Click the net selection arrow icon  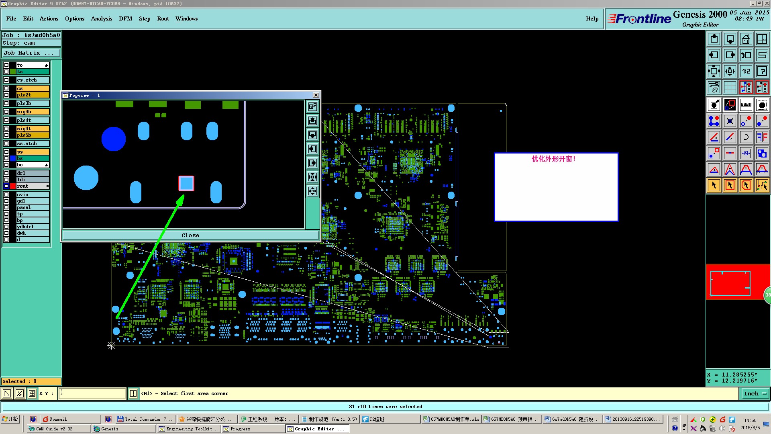pyautogui.click(x=762, y=185)
